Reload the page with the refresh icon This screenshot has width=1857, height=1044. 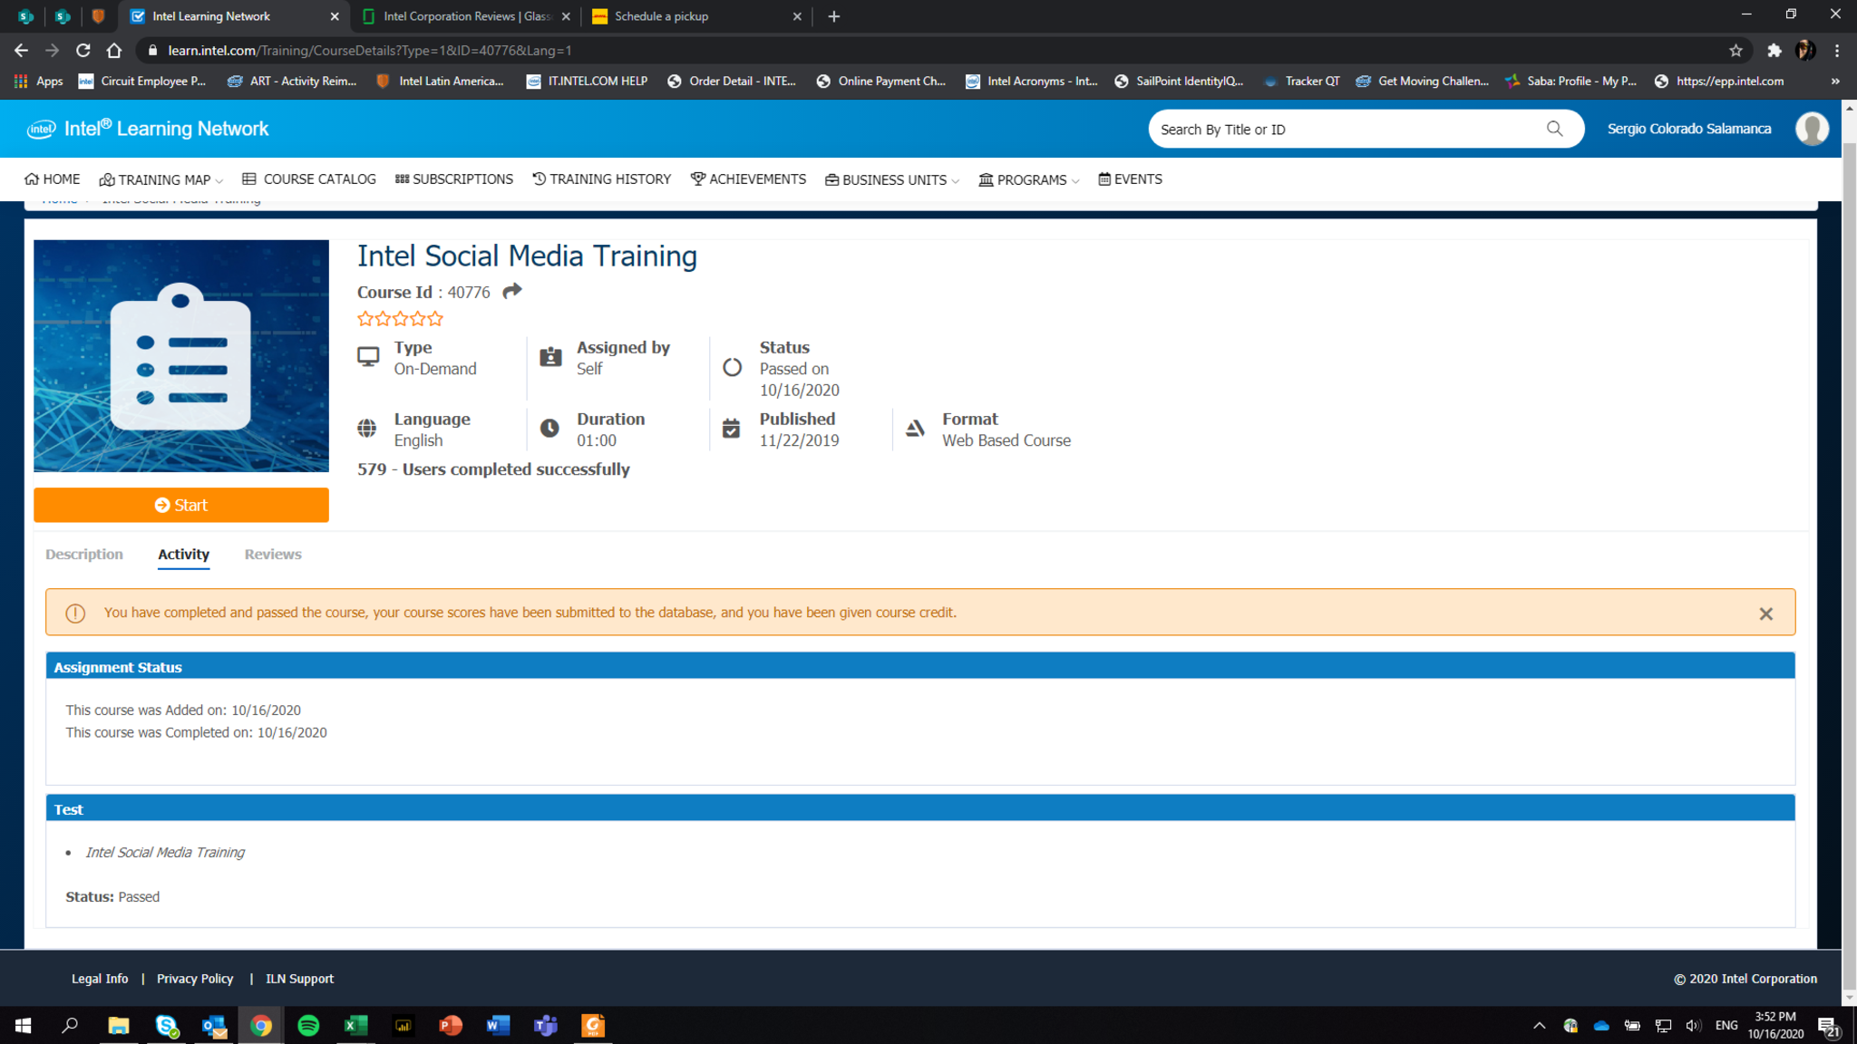coord(83,51)
